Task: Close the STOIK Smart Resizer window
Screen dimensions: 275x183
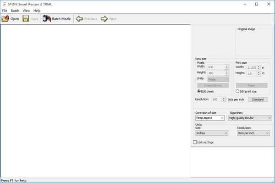Action: pos(269,4)
